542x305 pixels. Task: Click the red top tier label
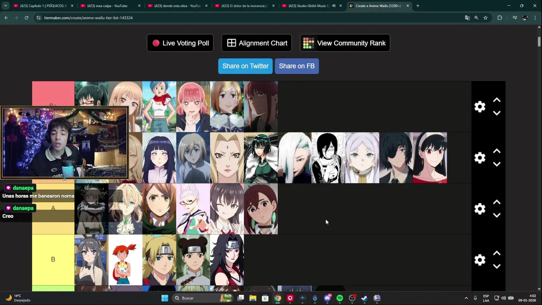tap(53, 94)
